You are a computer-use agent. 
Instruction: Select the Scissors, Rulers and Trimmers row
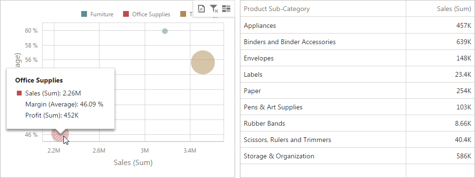pyautogui.click(x=358, y=140)
